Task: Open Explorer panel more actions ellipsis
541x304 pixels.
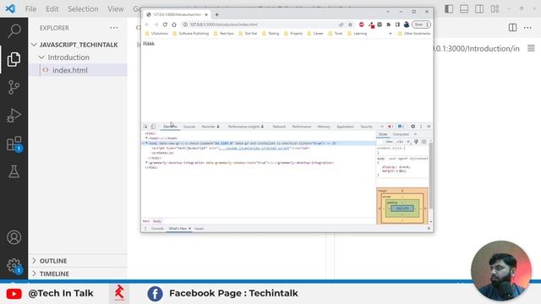Action: [x=114, y=28]
